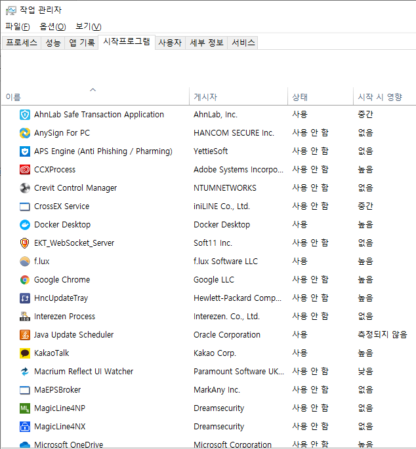
Task: Click the Java Update Scheduler icon
Action: pos(25,335)
